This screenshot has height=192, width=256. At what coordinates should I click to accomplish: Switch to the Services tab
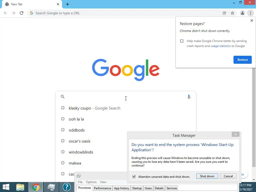[171, 188]
